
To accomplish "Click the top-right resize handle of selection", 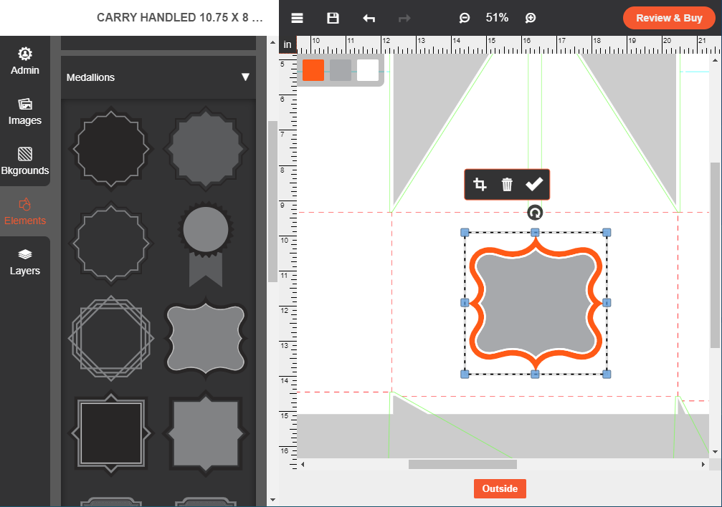I will (607, 233).
